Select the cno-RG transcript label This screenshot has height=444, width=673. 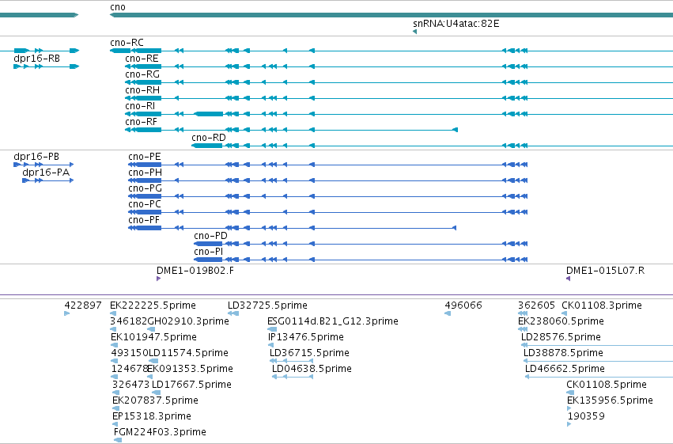(x=142, y=74)
